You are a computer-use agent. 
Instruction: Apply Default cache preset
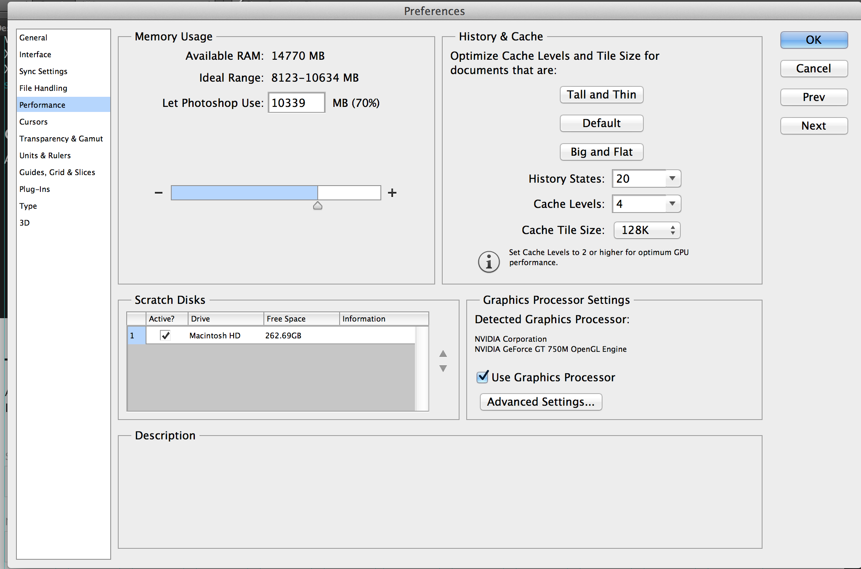pyautogui.click(x=601, y=123)
